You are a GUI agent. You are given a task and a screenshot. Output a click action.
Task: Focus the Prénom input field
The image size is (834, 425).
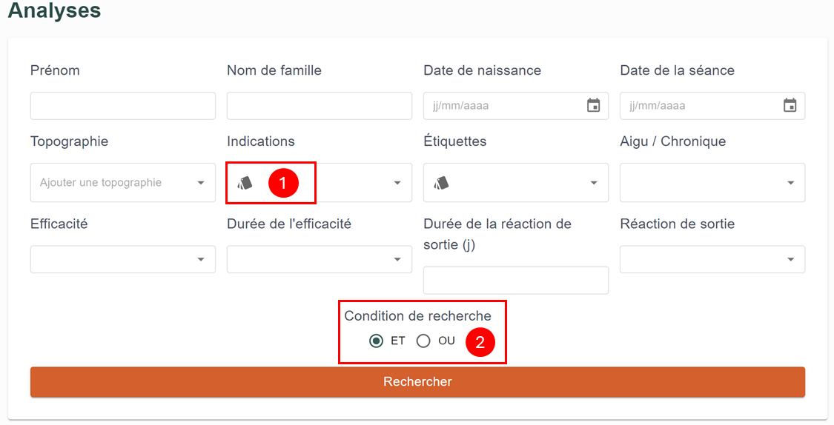click(x=123, y=106)
